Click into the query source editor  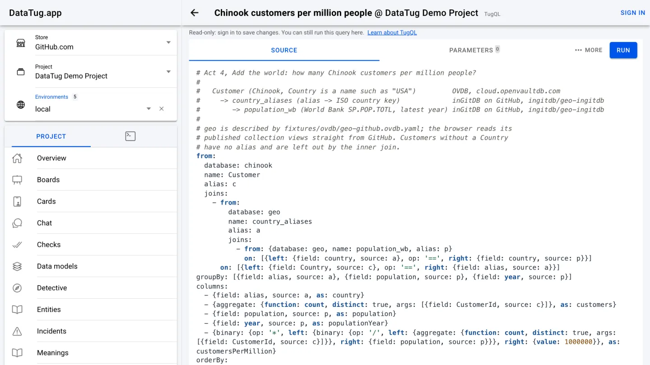click(416, 214)
